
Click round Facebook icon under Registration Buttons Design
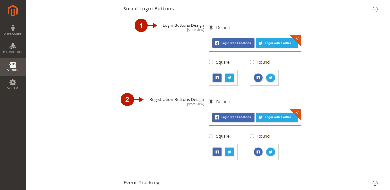pyautogui.click(x=258, y=152)
